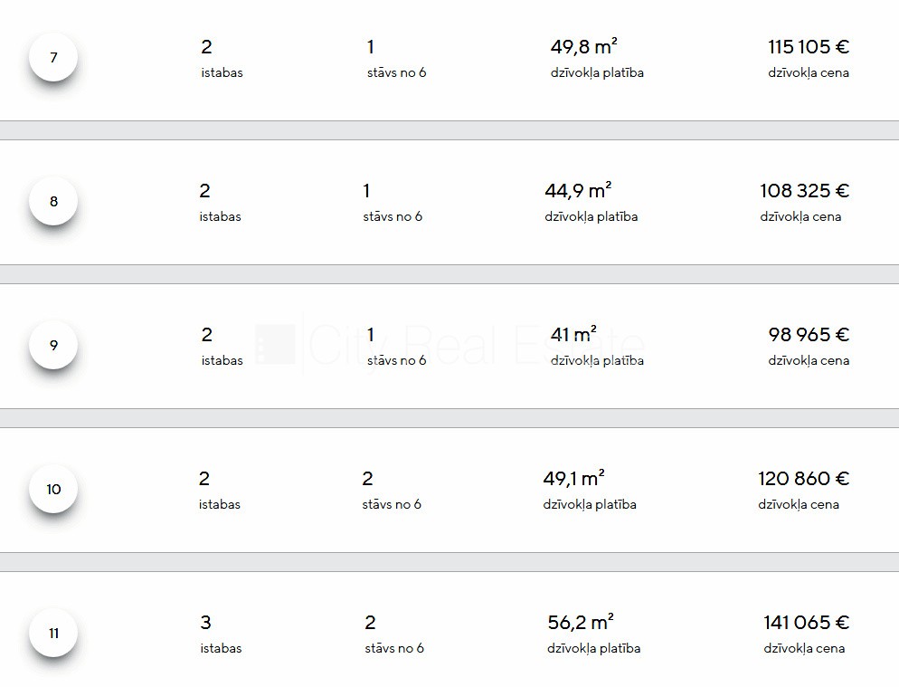This screenshot has width=899, height=687.
Task: Select the apartment 11 round badge
Action: (53, 633)
